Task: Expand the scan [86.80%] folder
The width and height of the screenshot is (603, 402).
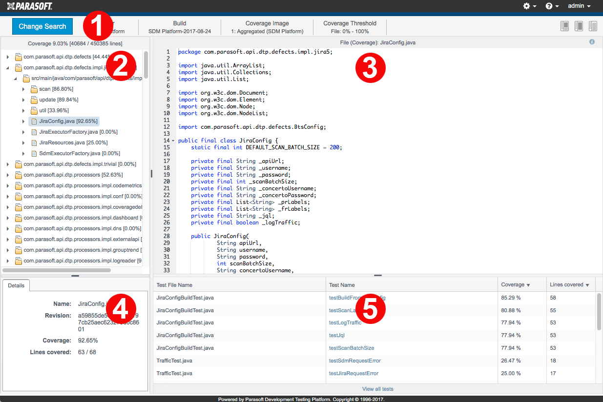Action: click(x=23, y=89)
